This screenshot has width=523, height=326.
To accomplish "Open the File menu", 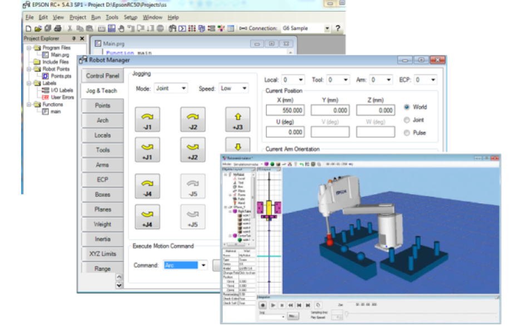I will coord(29,17).
